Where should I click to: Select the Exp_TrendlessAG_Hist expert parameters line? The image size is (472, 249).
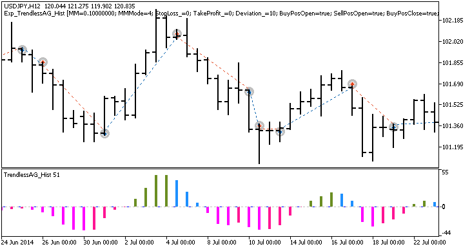(221, 14)
